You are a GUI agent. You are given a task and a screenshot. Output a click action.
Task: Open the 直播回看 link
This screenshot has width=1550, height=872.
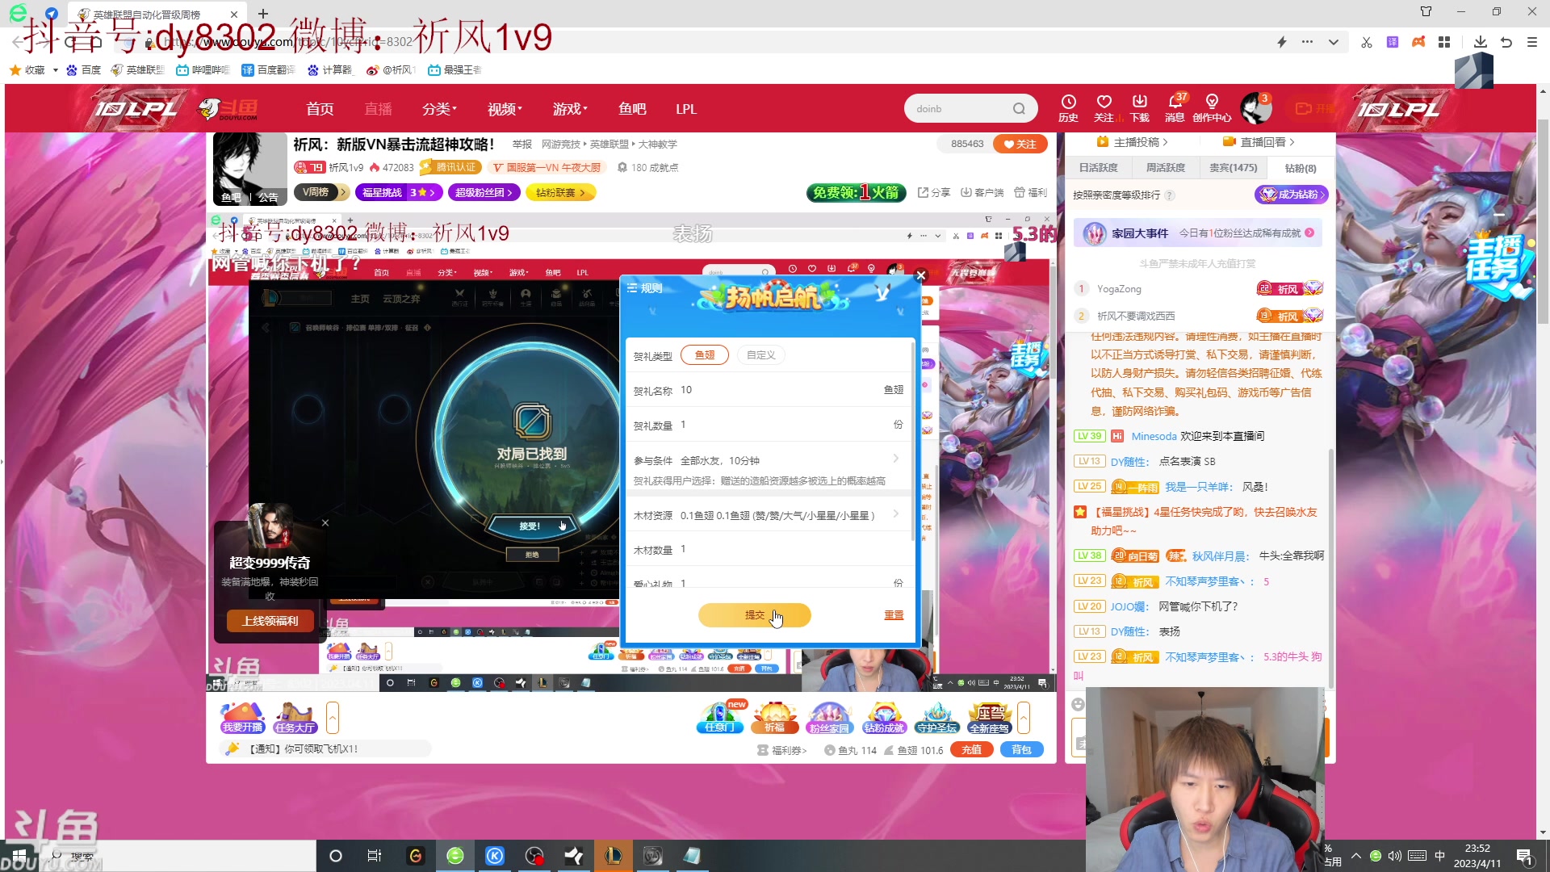[x=1259, y=142]
